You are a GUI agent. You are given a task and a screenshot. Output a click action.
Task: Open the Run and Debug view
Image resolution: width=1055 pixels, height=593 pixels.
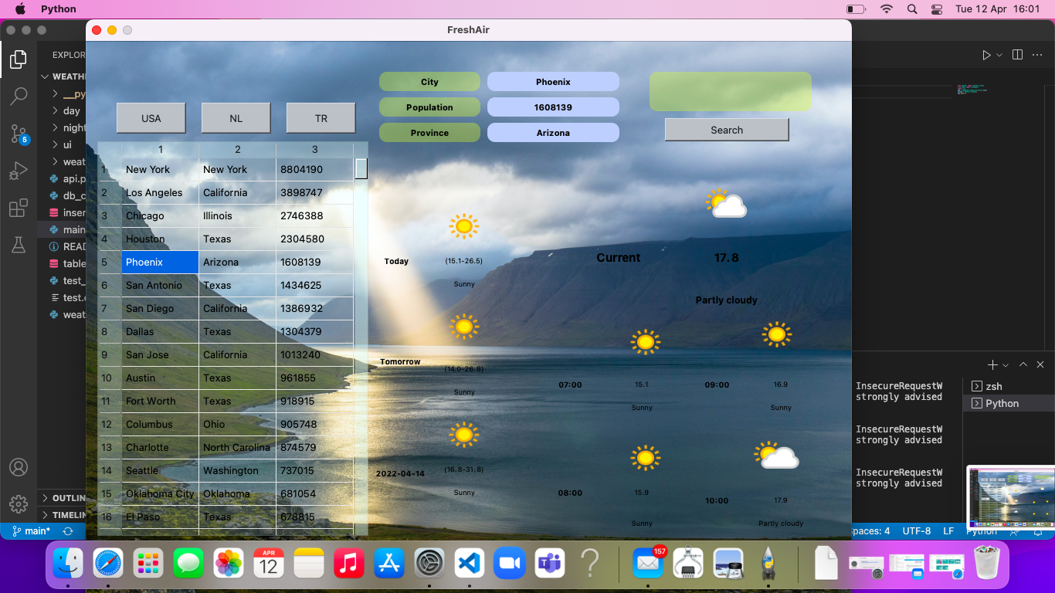click(x=19, y=171)
